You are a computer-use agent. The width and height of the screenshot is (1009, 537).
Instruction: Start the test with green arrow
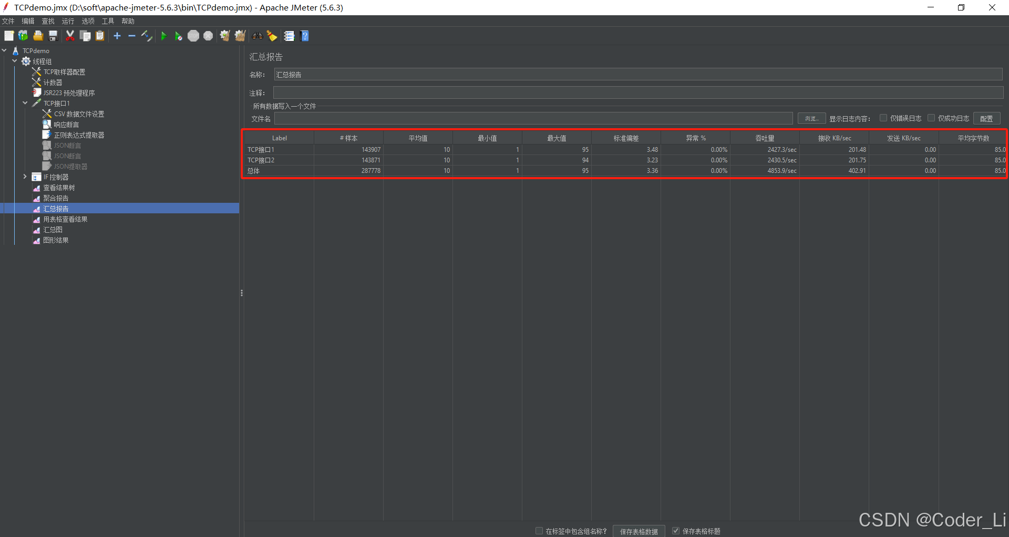point(164,36)
